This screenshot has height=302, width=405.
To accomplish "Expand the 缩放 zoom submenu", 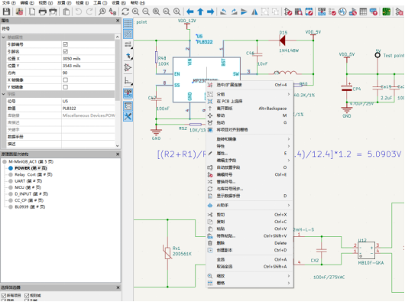I will (x=289, y=276).
